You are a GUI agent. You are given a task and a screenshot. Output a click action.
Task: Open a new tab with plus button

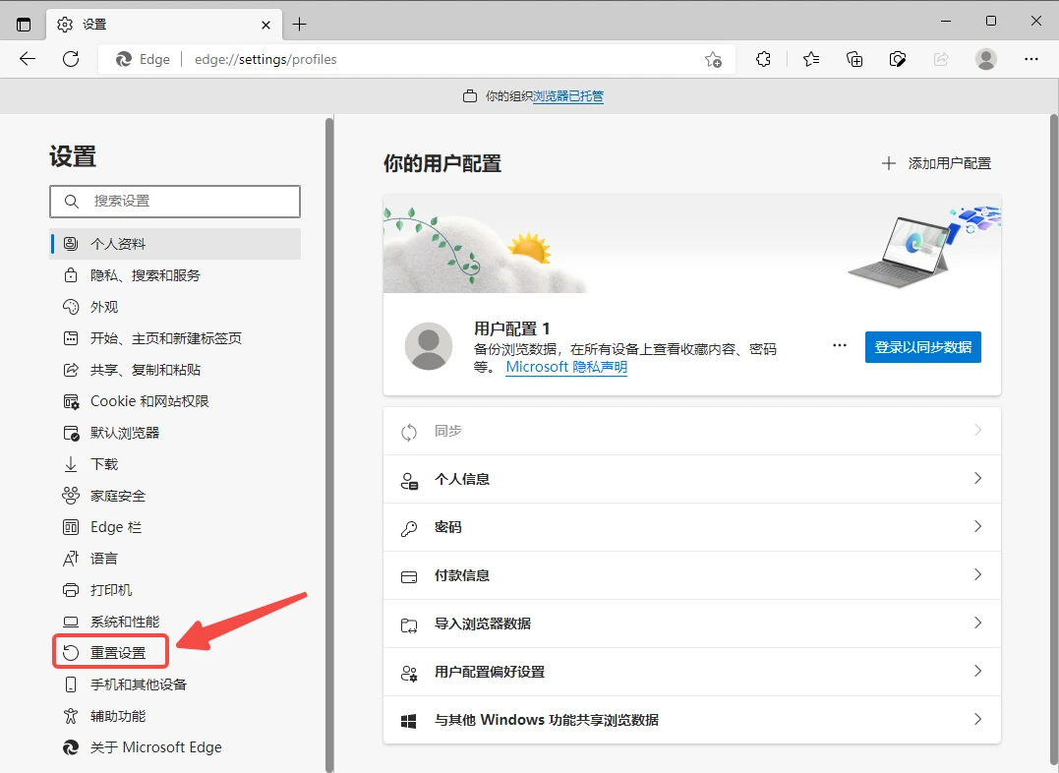(299, 25)
